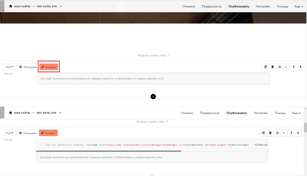Open block Настройки with gear in upper block
Image resolution: width=307 pixels, height=176 pixels.
(x=28, y=67)
